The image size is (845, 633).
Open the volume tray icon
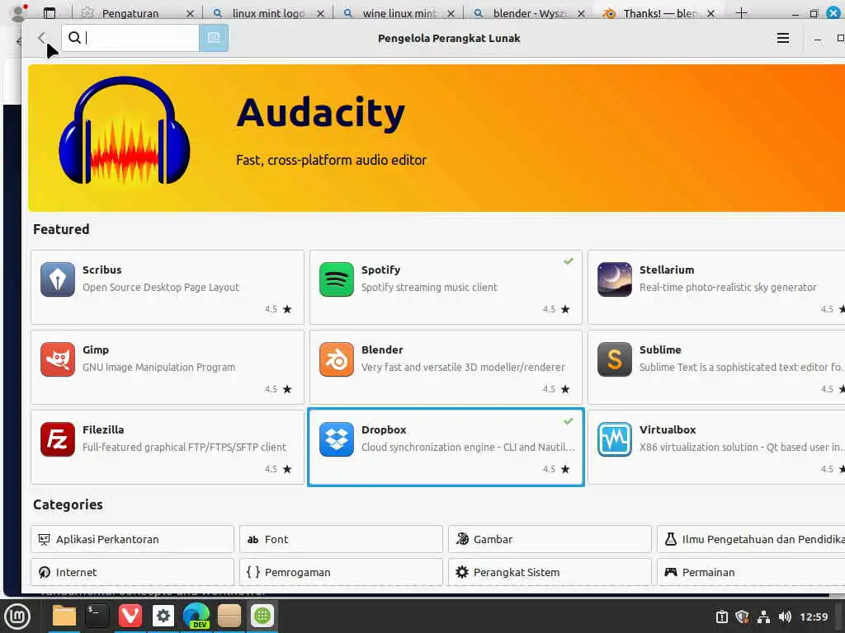785,617
